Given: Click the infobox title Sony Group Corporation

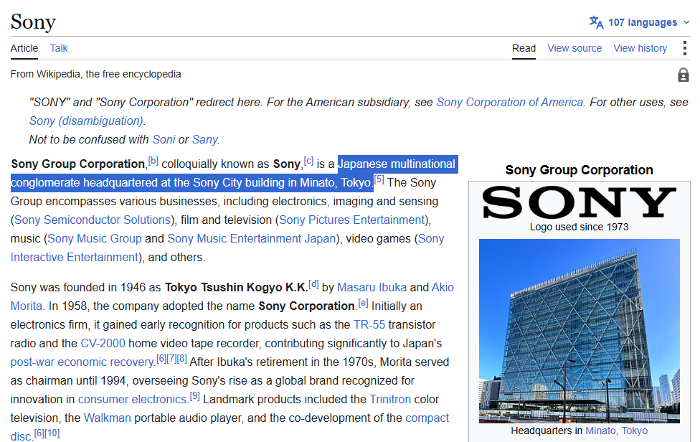Looking at the screenshot, I should coord(579,170).
